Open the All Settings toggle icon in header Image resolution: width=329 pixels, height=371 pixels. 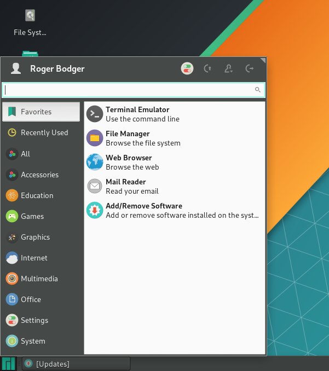[187, 68]
